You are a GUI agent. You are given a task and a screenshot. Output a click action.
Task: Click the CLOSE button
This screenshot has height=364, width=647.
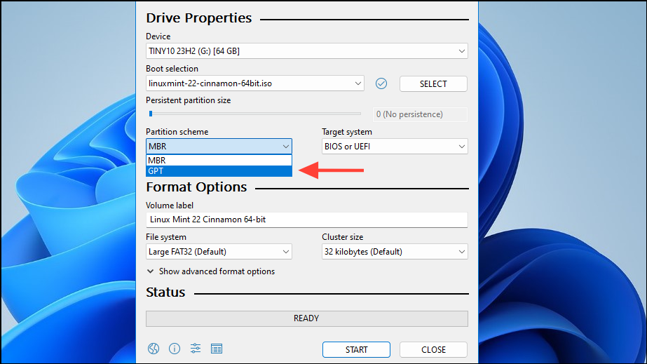point(433,349)
